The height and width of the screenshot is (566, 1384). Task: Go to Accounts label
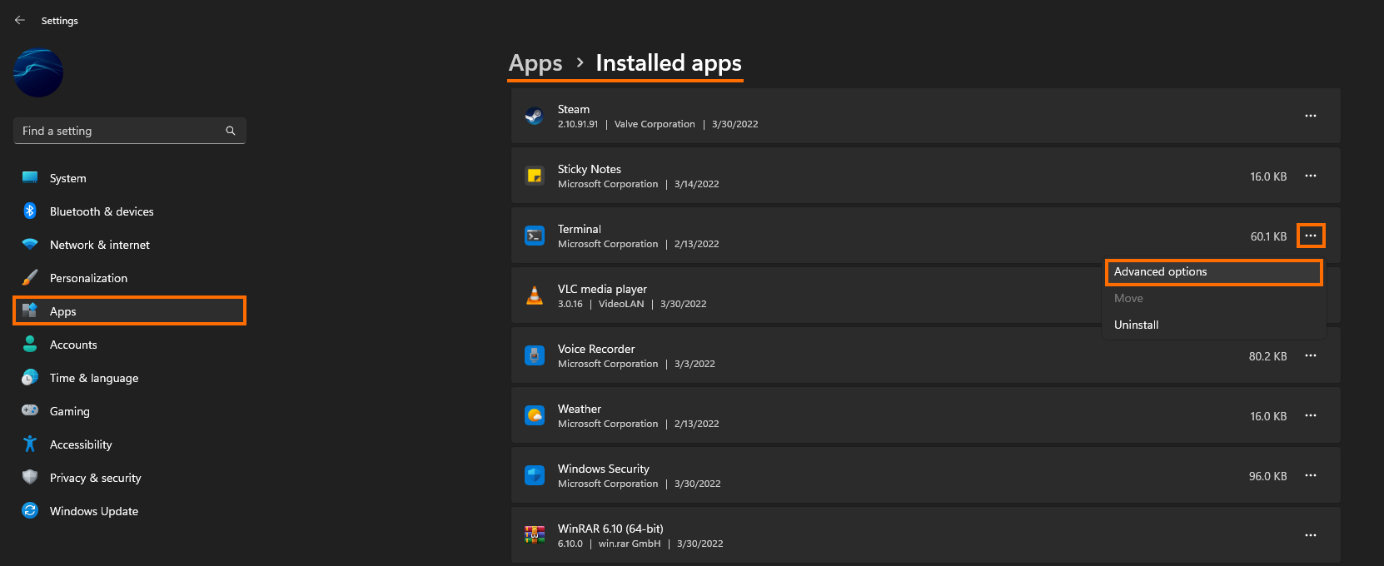click(73, 345)
